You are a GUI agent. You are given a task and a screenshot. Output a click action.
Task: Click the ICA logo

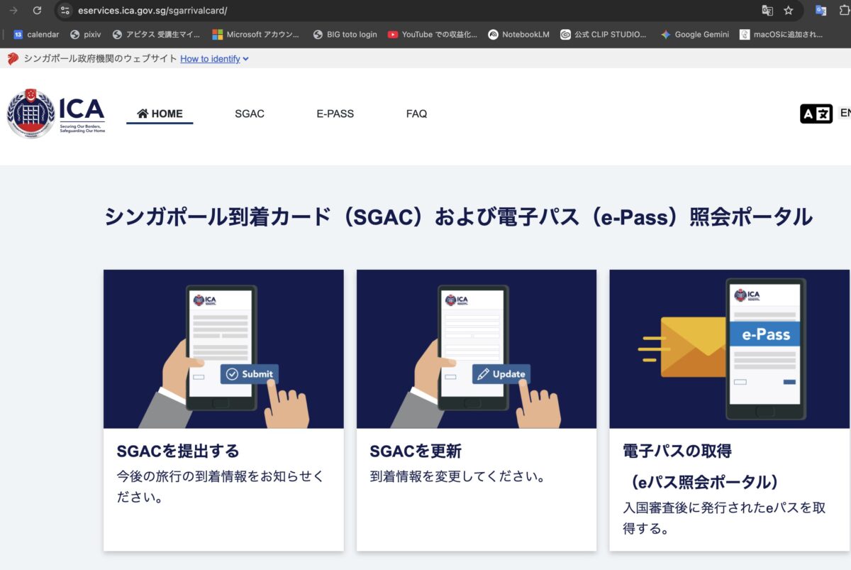(x=56, y=114)
